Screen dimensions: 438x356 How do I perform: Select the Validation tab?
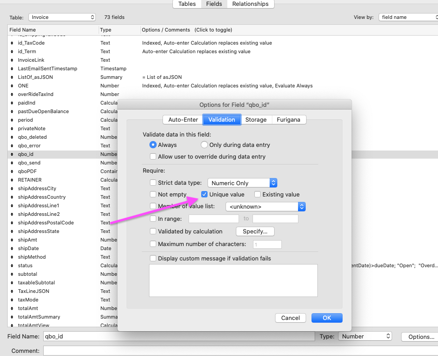pos(222,120)
